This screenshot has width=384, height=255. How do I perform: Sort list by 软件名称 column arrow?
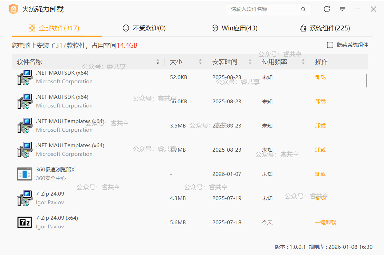click(158, 62)
